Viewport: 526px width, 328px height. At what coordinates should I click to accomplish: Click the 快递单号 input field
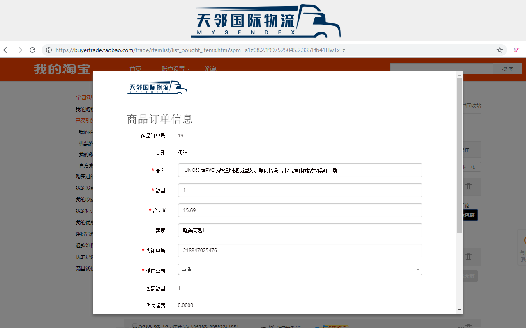(300, 251)
